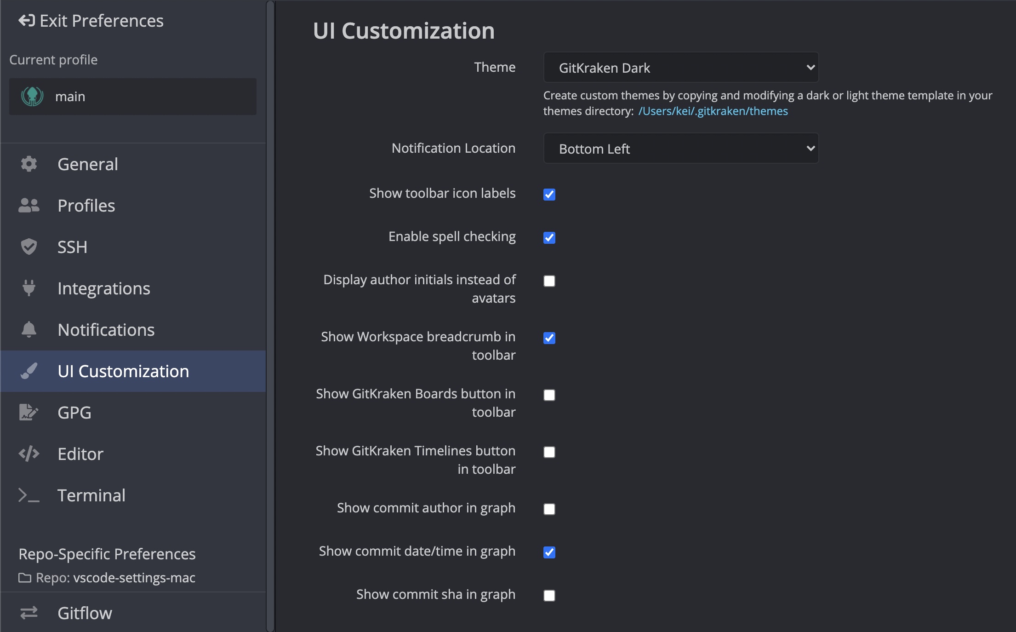
Task: Click the SSH shield icon
Action: [29, 247]
